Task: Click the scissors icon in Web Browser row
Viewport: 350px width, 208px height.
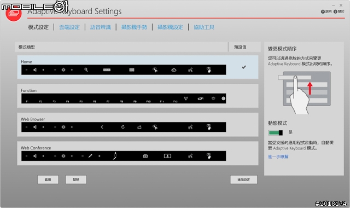Action: click(155, 127)
